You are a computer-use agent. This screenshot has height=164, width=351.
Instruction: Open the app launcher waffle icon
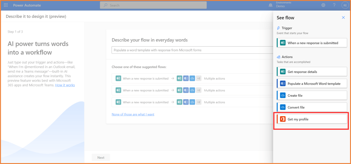[x=6, y=5]
